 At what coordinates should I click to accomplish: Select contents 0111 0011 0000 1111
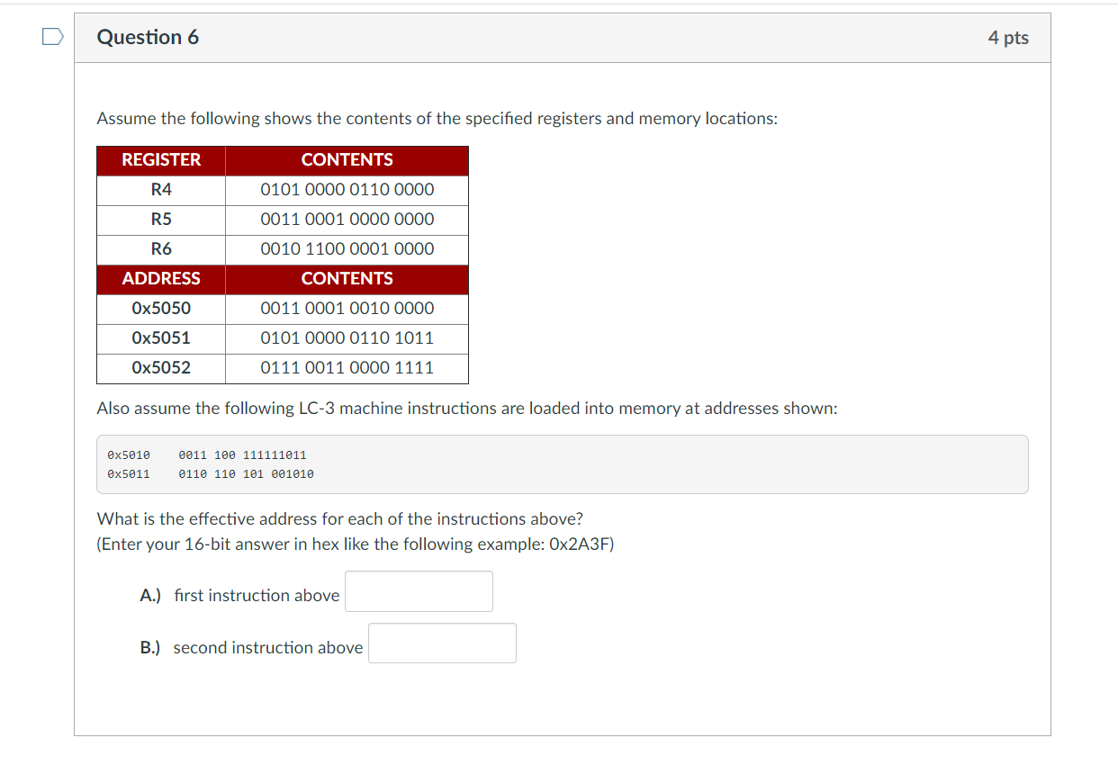pyautogui.click(x=347, y=368)
